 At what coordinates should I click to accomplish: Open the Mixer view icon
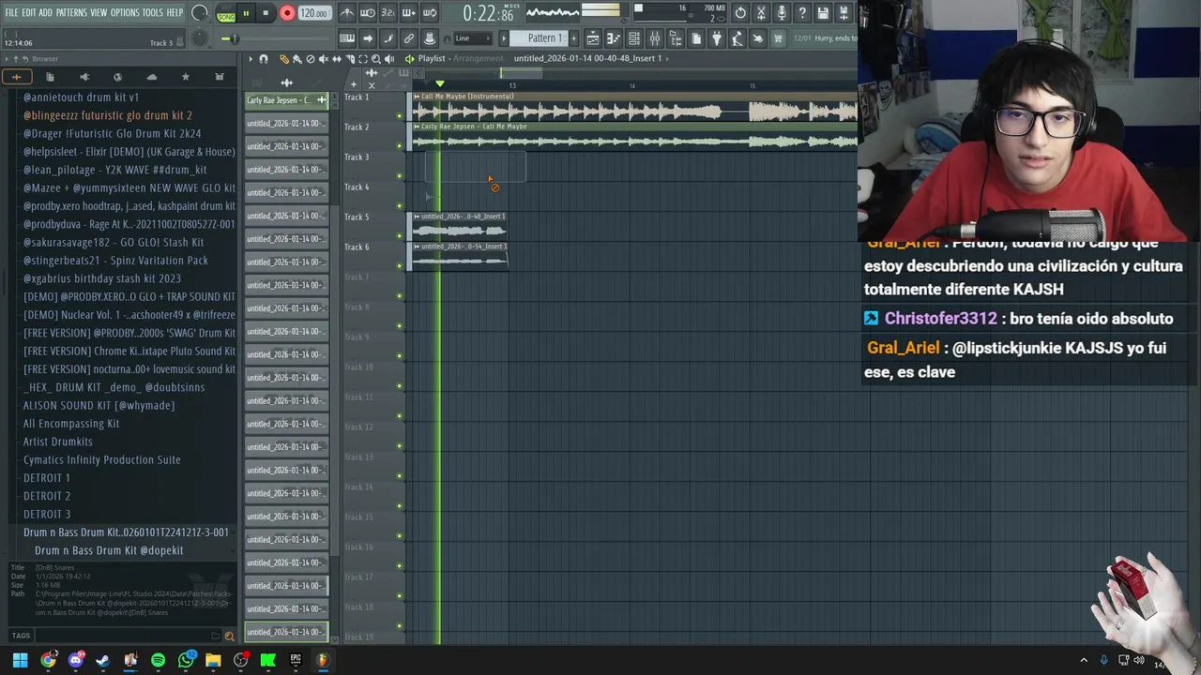655,38
